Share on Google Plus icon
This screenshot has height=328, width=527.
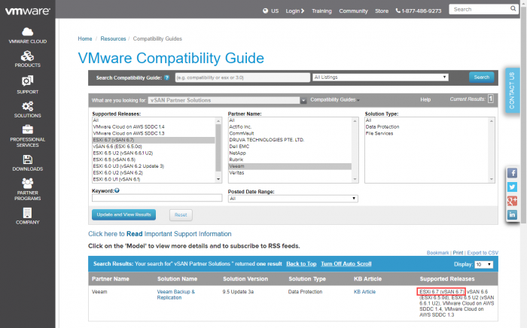pyautogui.click(x=512, y=201)
